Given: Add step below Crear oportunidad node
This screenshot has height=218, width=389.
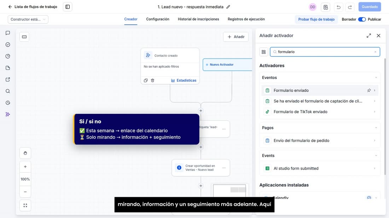Looking at the screenshot, I should click(201, 186).
